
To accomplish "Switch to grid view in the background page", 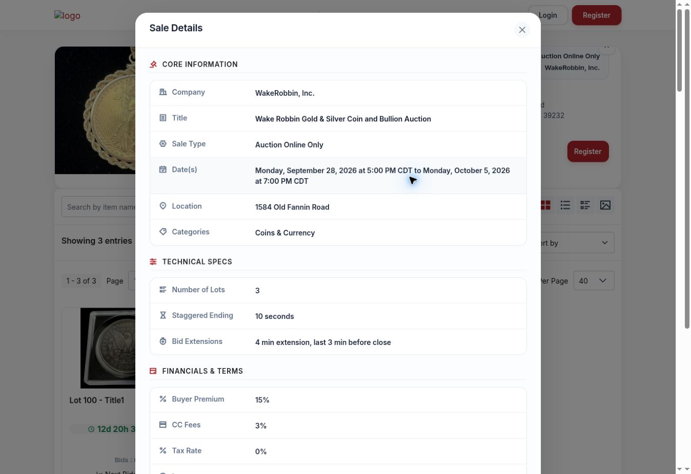I will (545, 205).
